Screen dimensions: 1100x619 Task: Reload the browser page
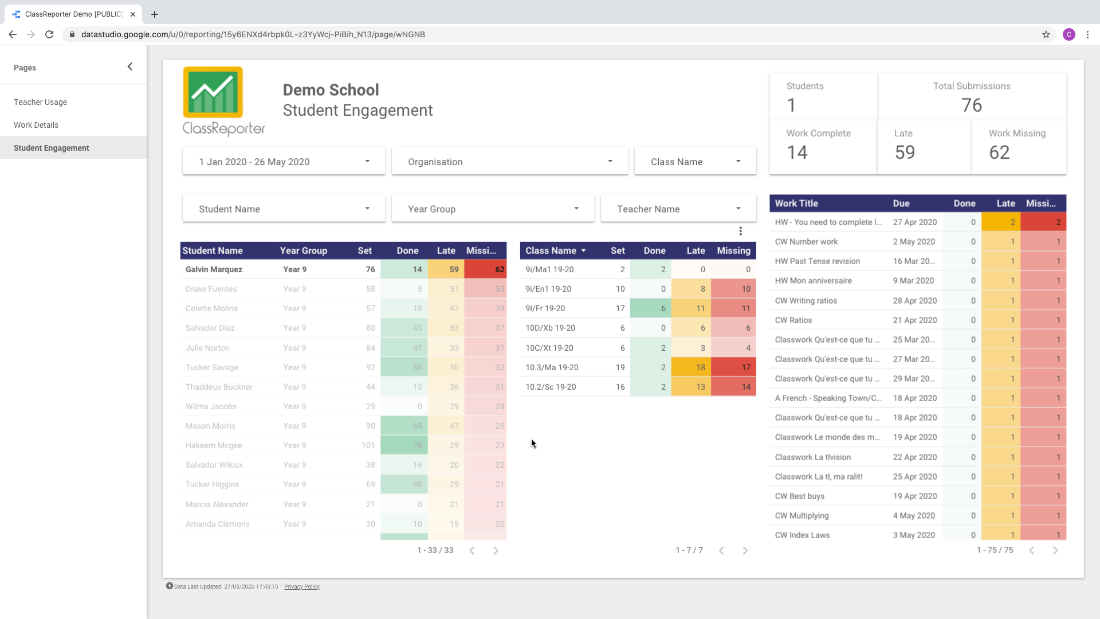coord(49,34)
